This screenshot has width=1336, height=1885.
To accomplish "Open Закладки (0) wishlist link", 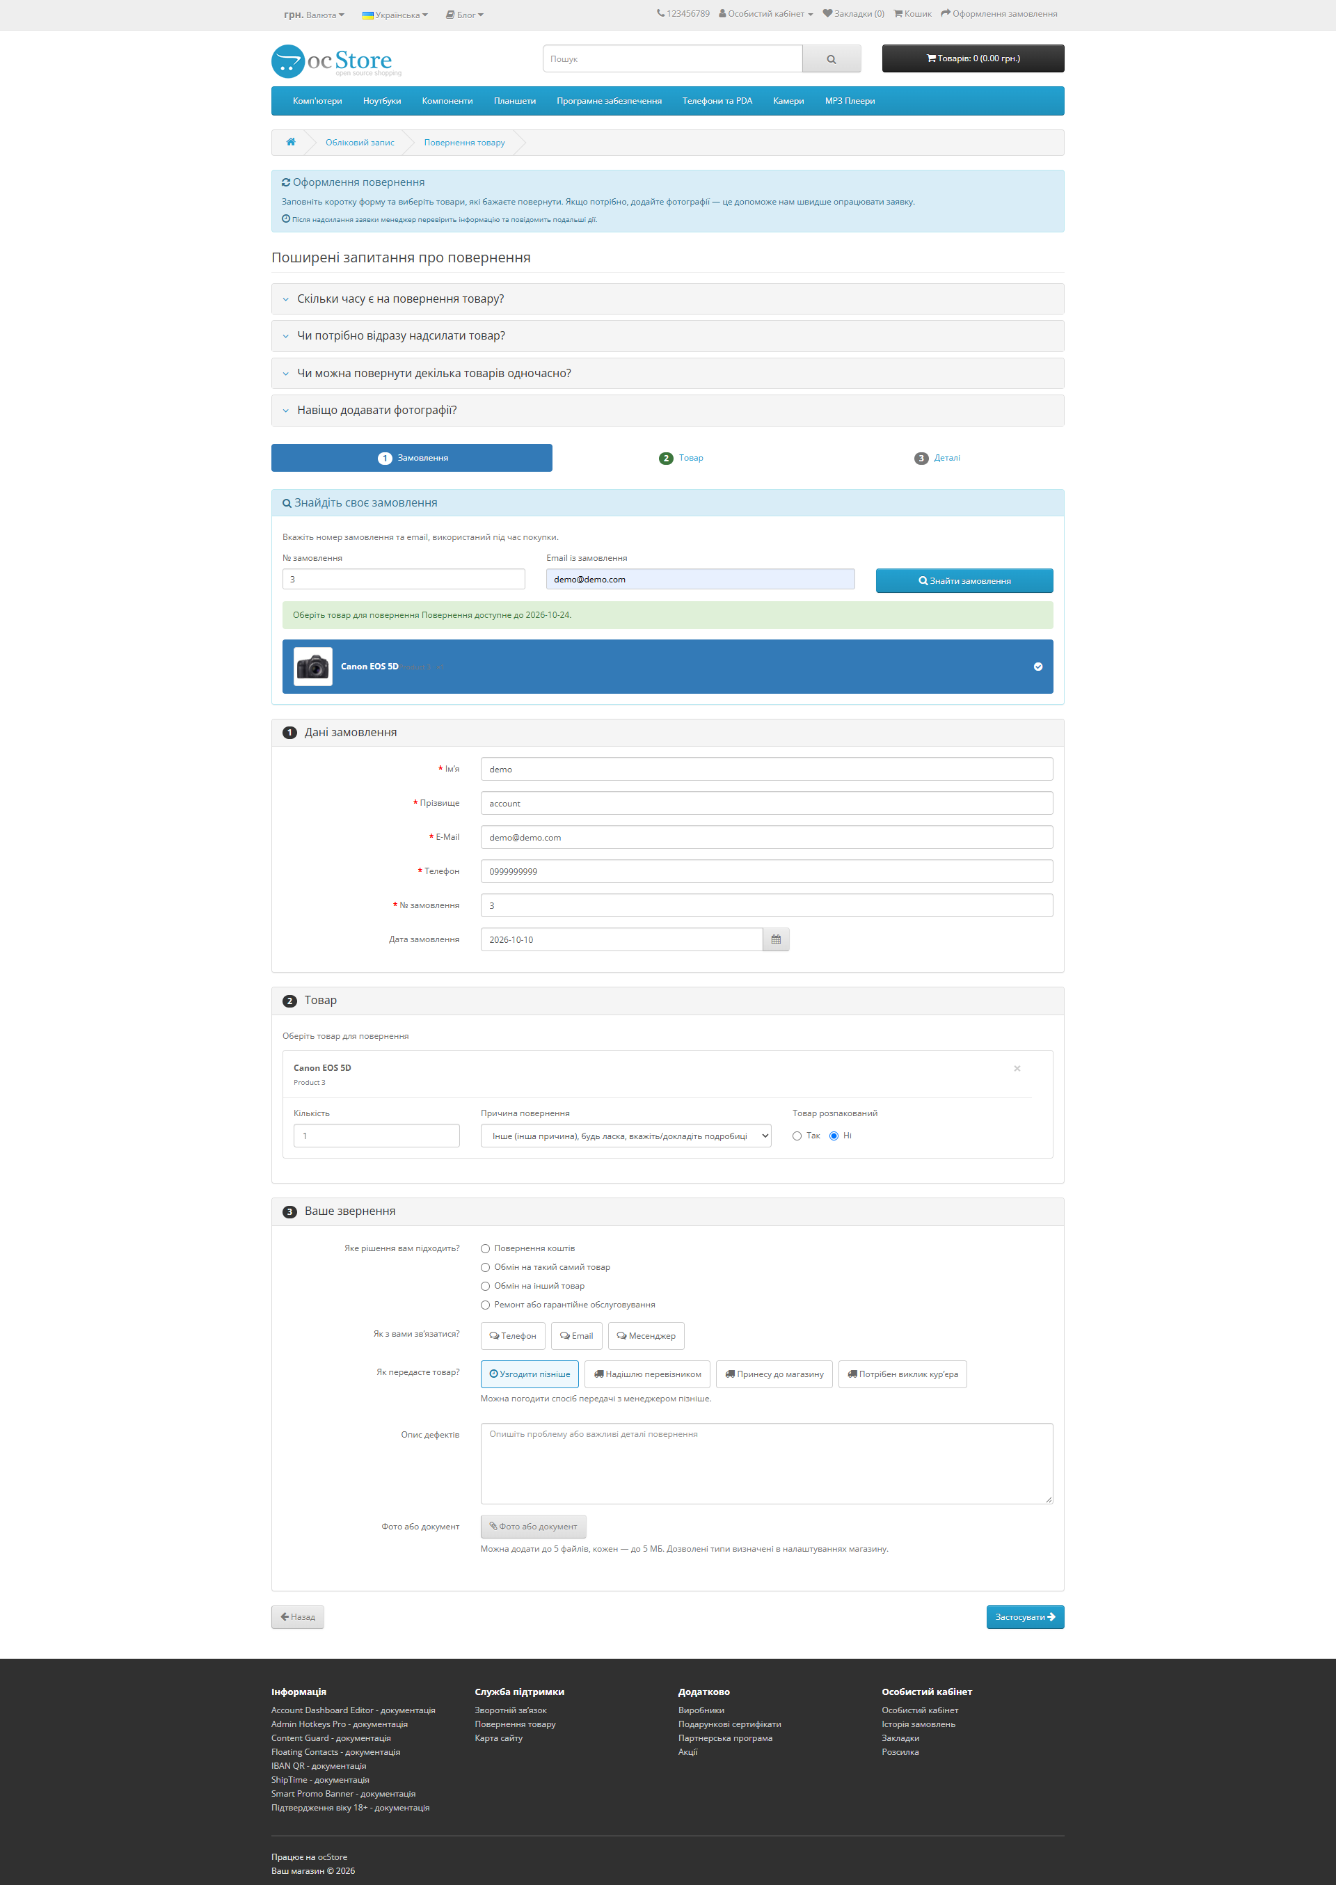I will (853, 14).
